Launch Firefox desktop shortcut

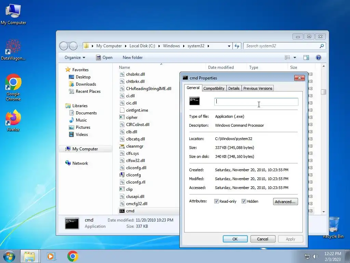(x=13, y=120)
